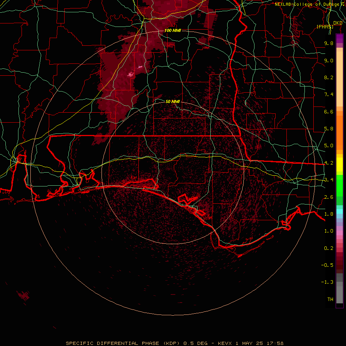Image resolution: width=346 pixels, height=346 pixels.
Task: Click the bright pink KDP core in the storm
Action: tap(131, 74)
